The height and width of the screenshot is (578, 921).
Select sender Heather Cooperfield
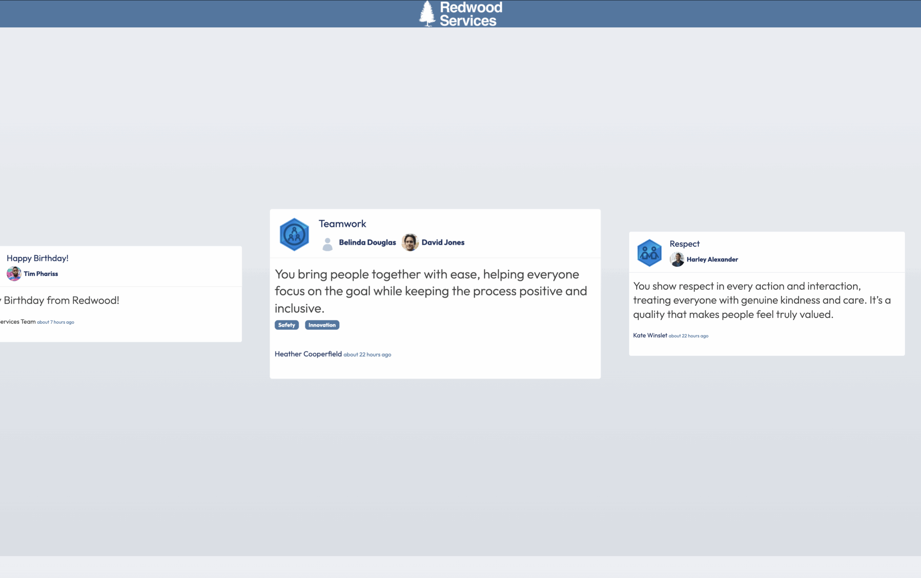[308, 354]
